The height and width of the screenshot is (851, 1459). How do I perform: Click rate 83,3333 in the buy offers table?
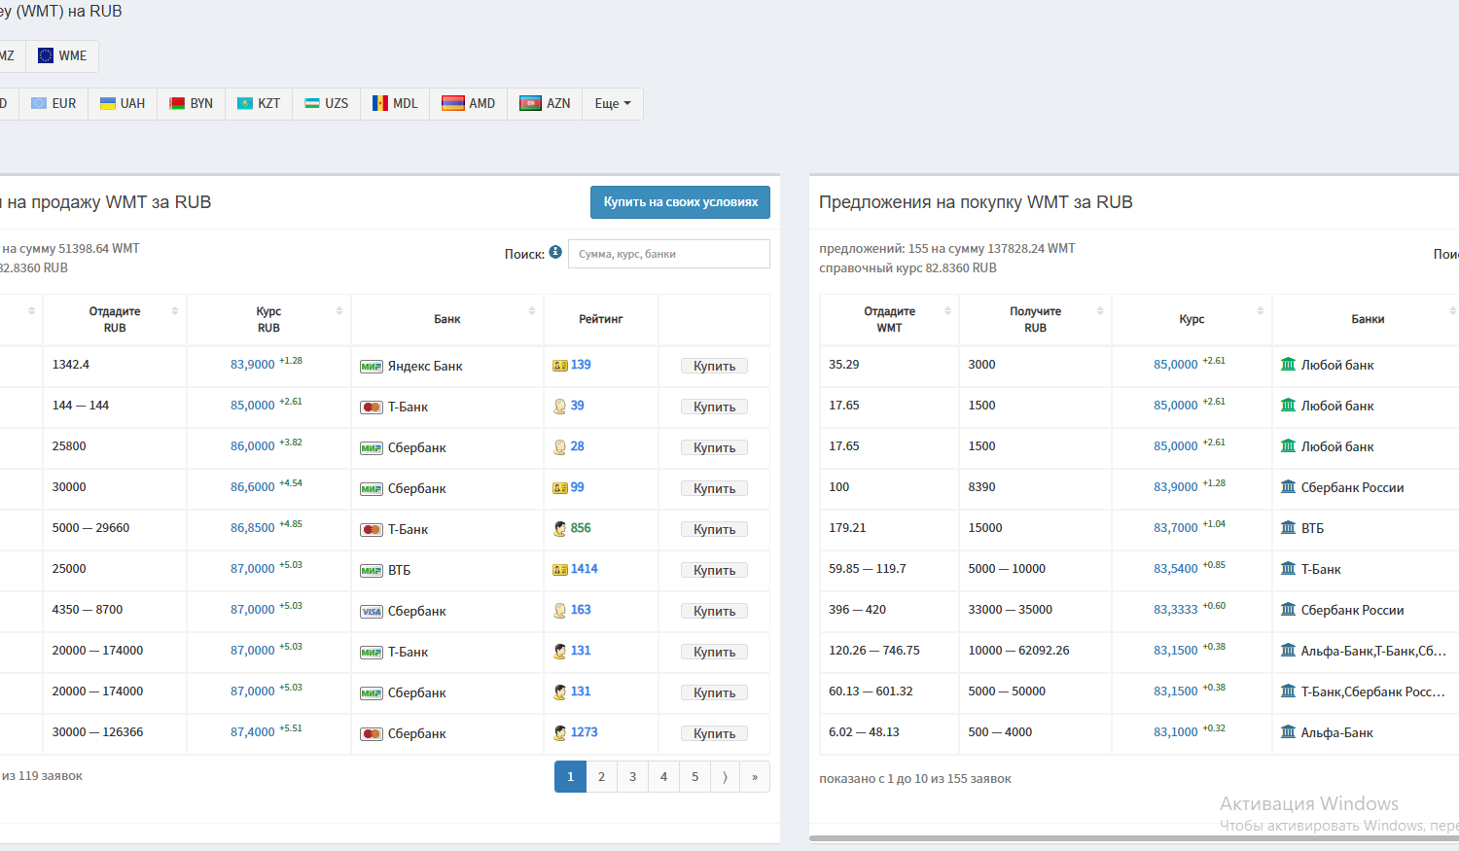[x=1176, y=610]
